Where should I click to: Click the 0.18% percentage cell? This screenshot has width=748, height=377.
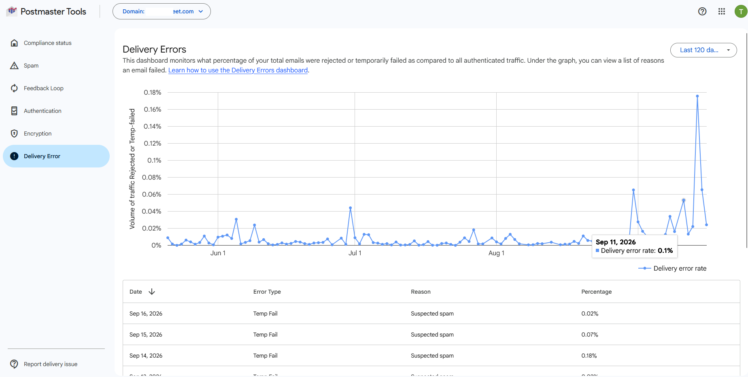pos(589,356)
